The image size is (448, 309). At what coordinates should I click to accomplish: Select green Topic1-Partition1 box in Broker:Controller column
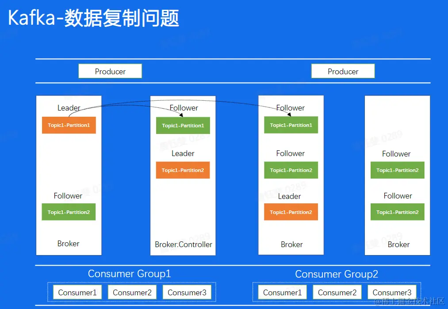click(183, 126)
